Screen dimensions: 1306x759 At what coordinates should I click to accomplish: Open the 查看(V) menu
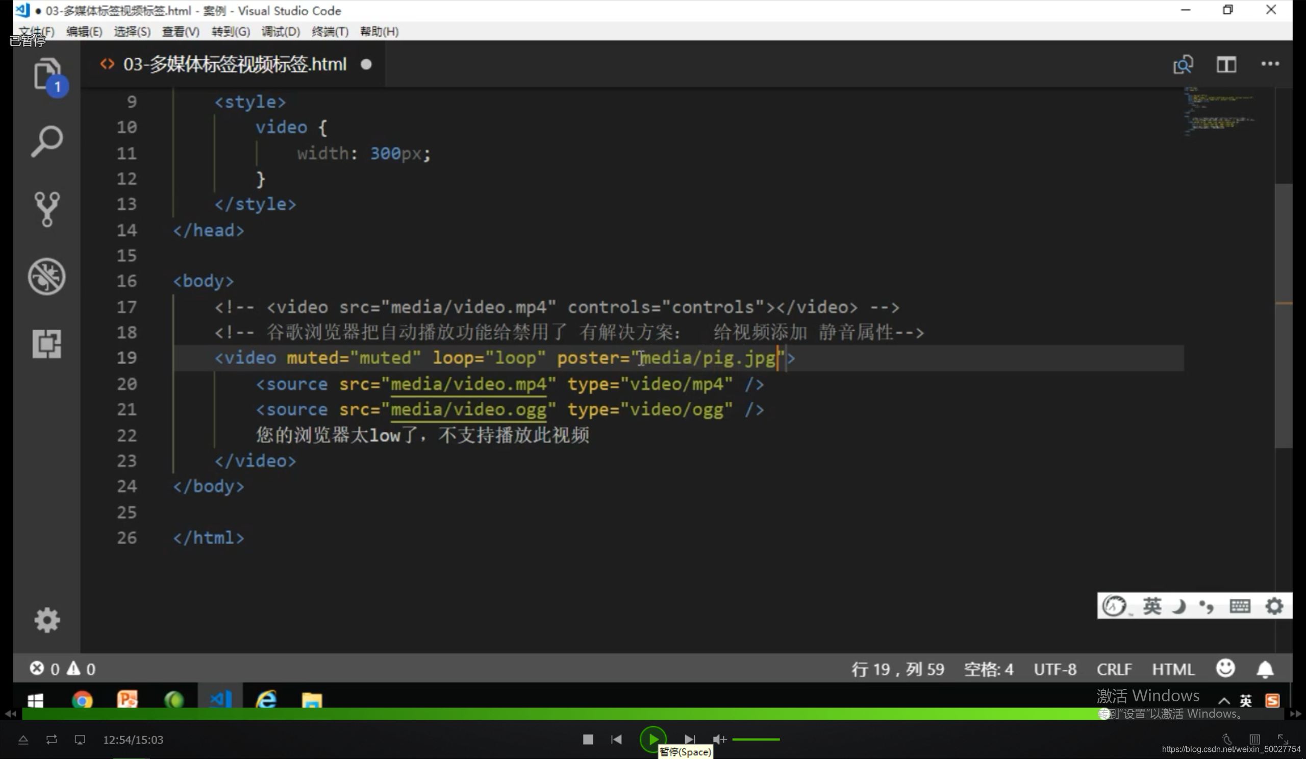[x=181, y=31]
